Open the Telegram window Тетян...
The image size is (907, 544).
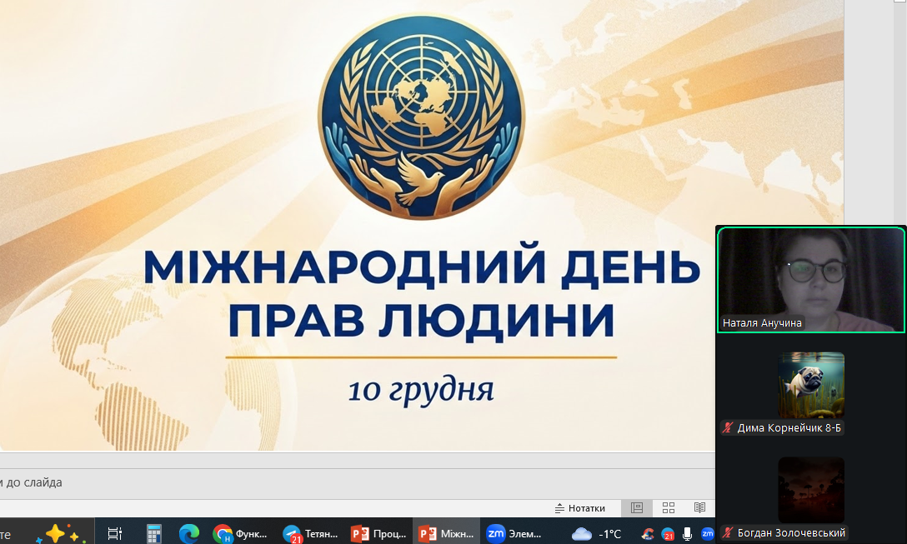click(310, 533)
